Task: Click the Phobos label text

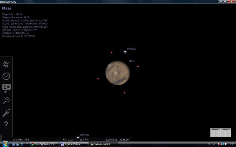Action: (131, 49)
